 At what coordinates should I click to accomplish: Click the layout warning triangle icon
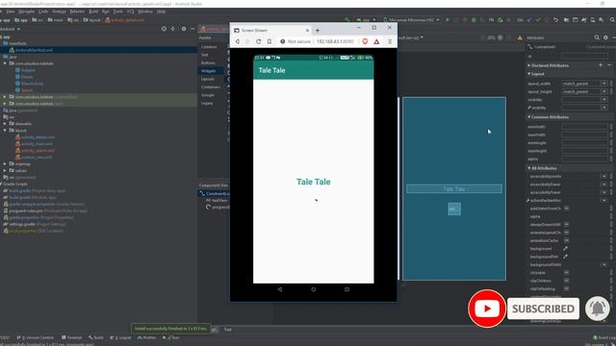520,37
